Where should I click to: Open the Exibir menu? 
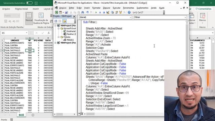coord(79,8)
